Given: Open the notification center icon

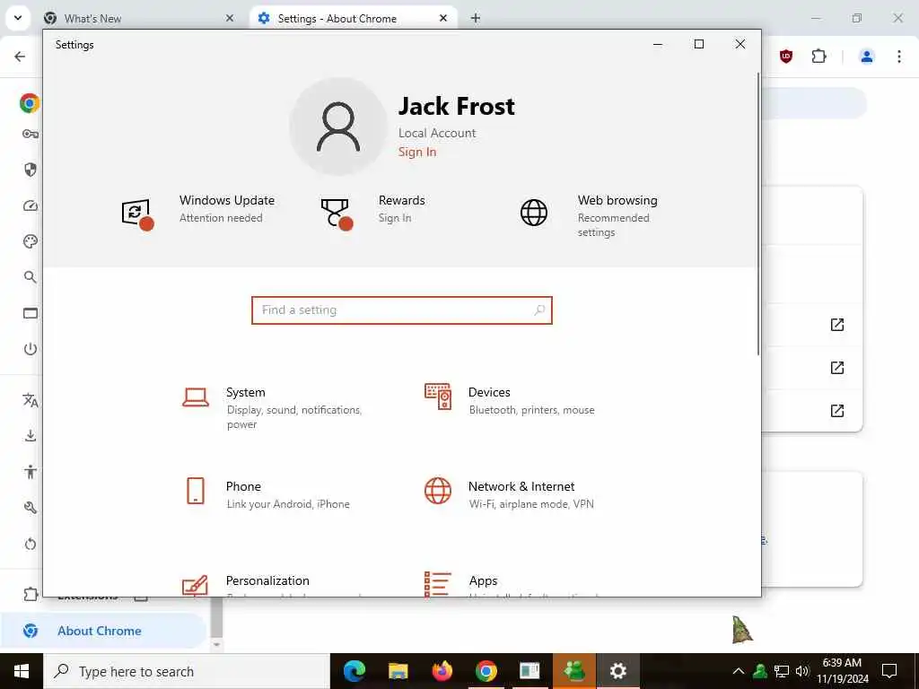Looking at the screenshot, I should tap(889, 671).
